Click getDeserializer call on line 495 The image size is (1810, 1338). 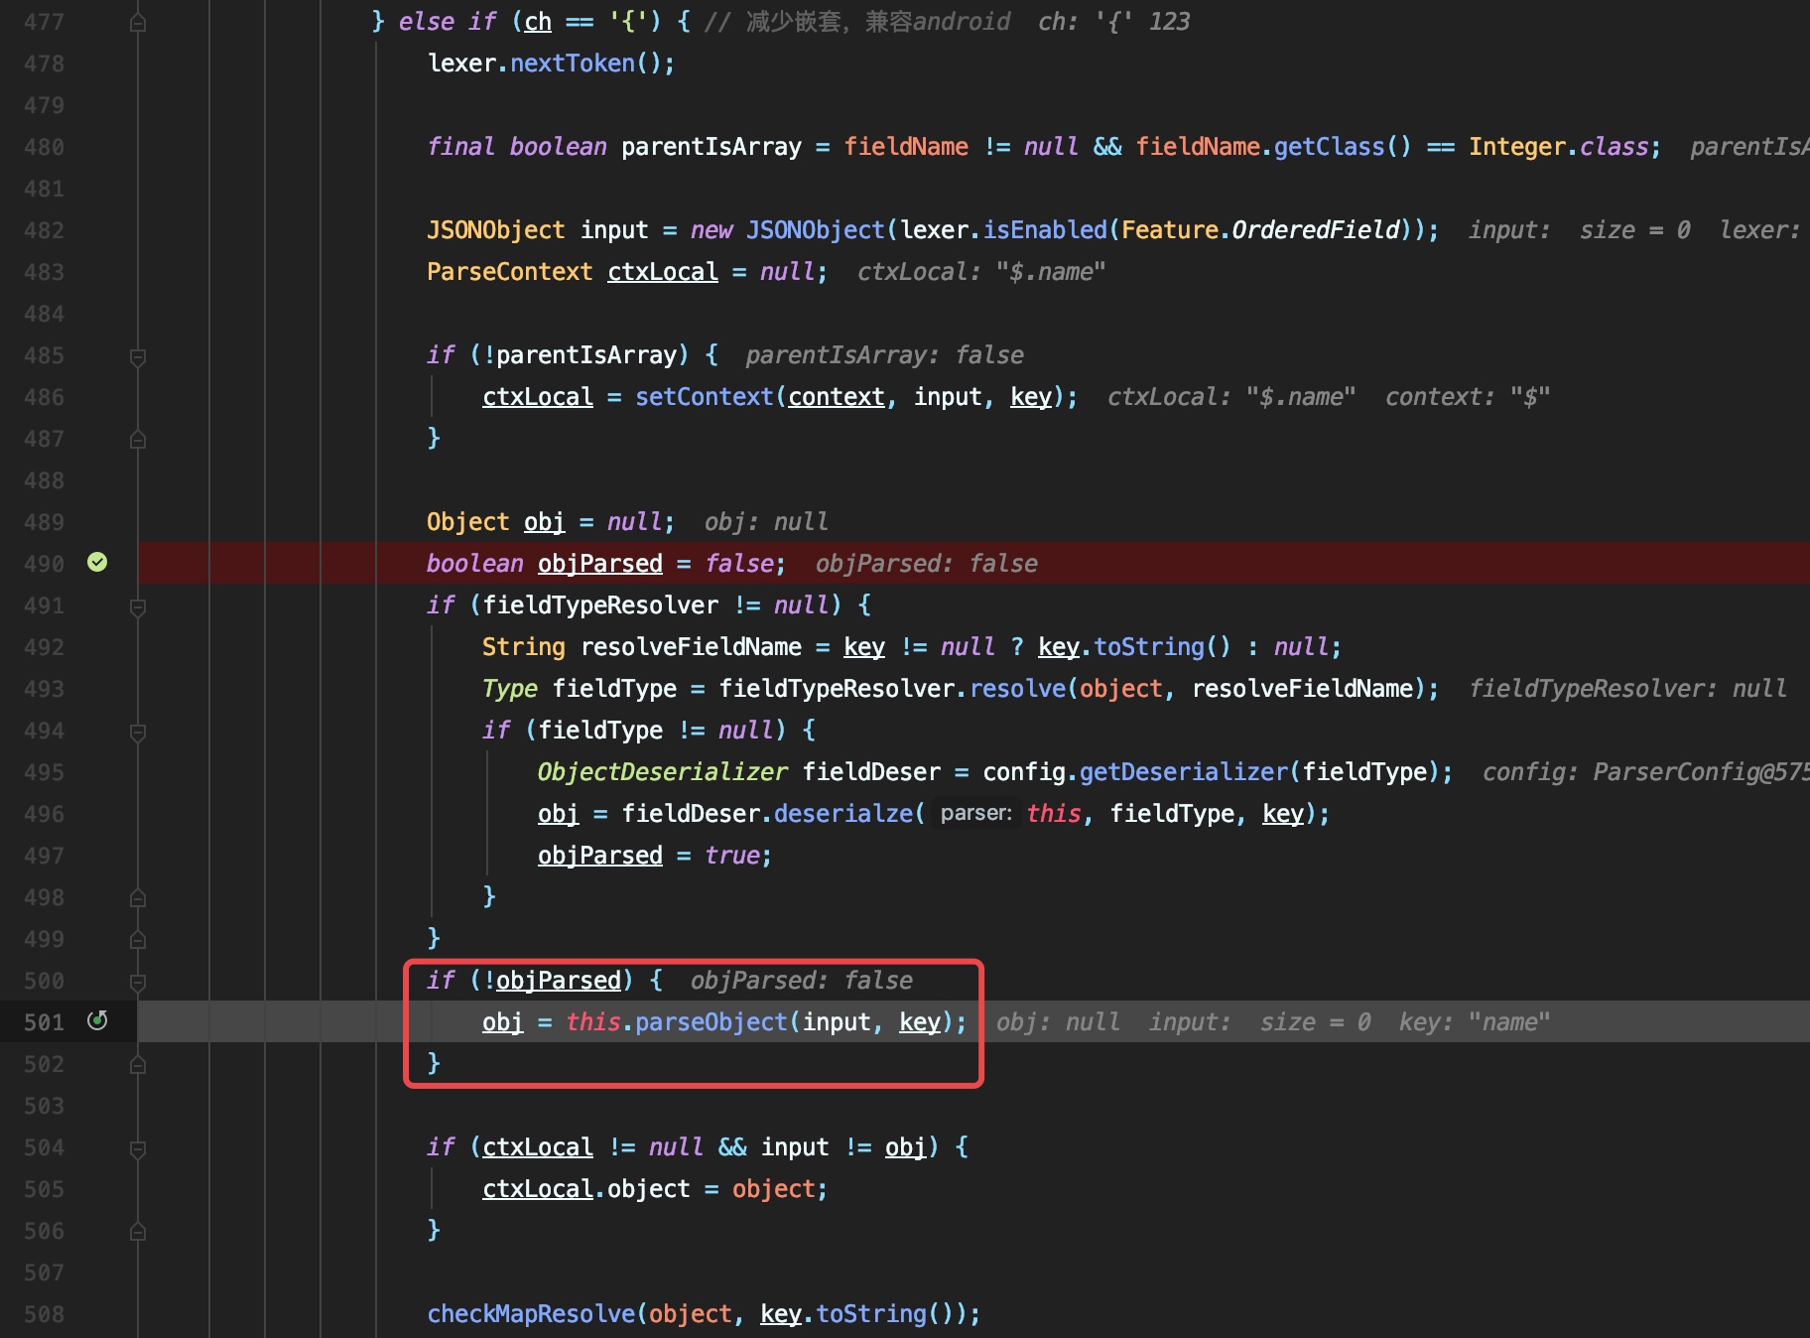click(1184, 772)
